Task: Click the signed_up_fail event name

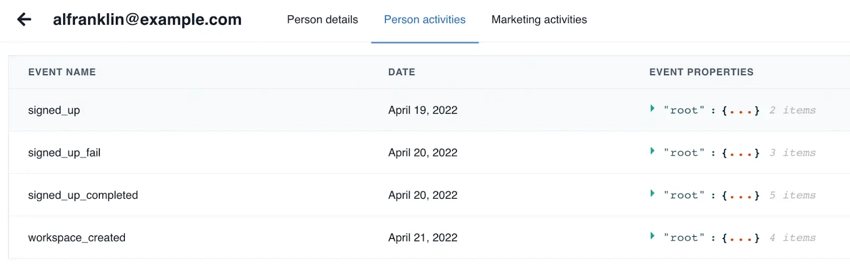Action: click(x=64, y=153)
